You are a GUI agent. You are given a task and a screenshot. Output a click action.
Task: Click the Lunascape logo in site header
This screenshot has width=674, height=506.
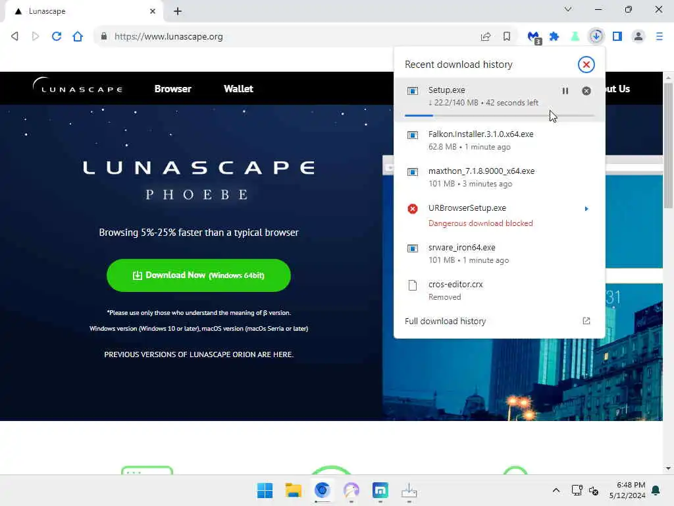(78, 86)
